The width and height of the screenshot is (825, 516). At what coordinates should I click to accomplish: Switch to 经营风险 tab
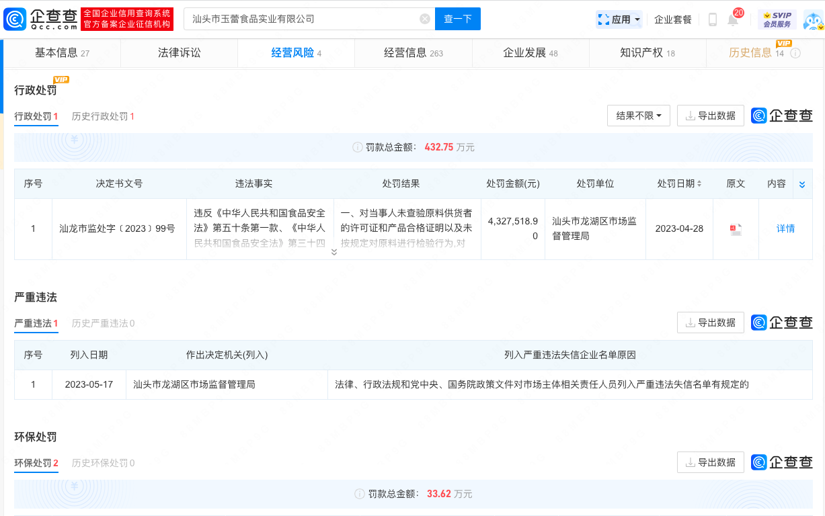click(x=296, y=53)
